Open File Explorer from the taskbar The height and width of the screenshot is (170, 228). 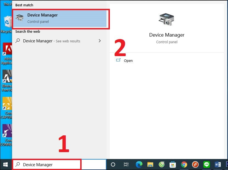[x=150, y=164]
